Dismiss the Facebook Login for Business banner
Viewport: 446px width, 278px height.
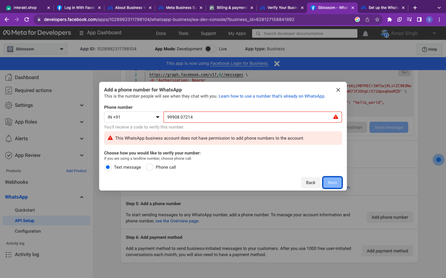(x=277, y=63)
